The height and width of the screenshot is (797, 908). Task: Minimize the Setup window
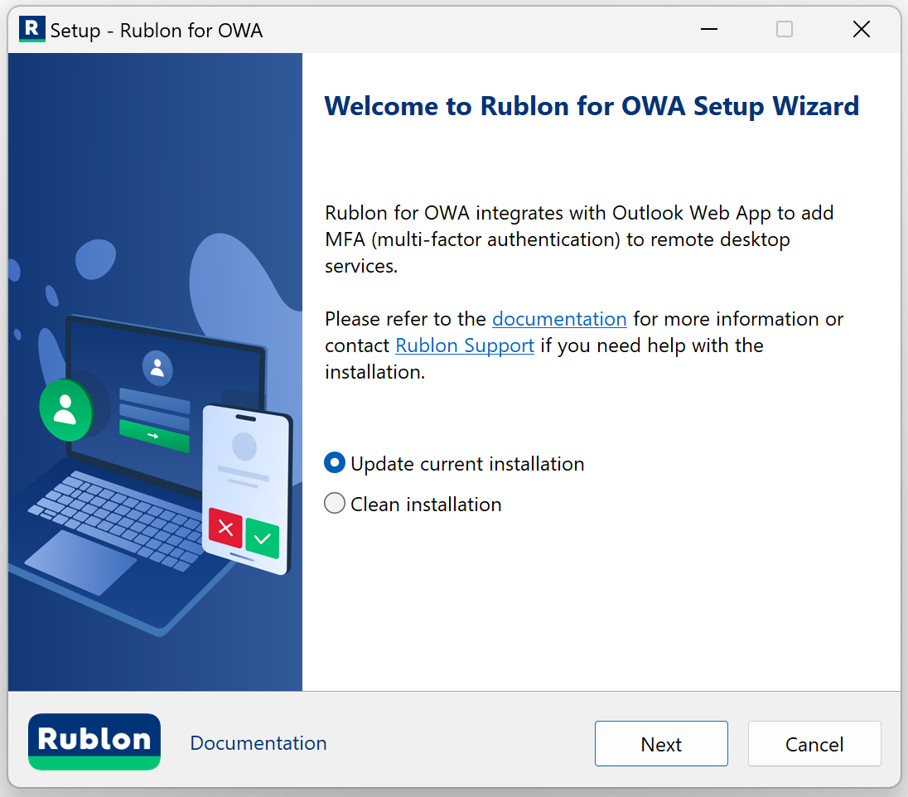(x=708, y=30)
